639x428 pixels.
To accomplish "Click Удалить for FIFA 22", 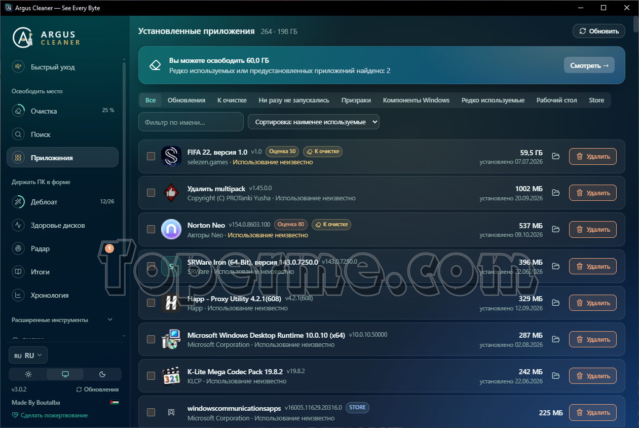I will pyautogui.click(x=593, y=156).
